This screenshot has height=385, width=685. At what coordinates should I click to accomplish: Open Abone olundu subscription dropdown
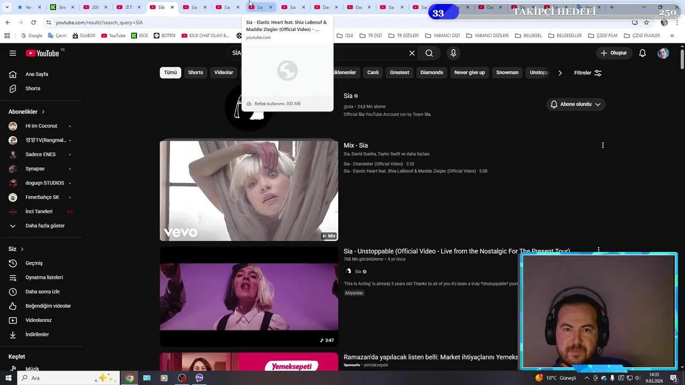(x=576, y=104)
